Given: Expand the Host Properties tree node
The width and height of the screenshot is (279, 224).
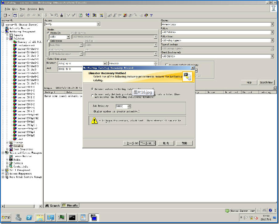Looking at the screenshot, I should [7, 149].
